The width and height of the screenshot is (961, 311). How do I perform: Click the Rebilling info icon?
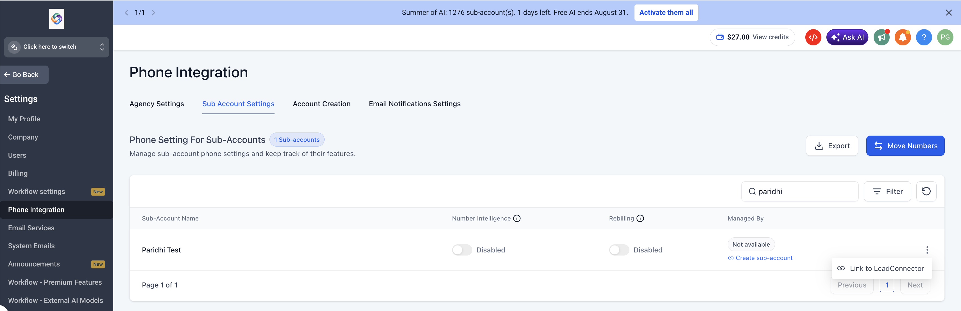(x=640, y=218)
